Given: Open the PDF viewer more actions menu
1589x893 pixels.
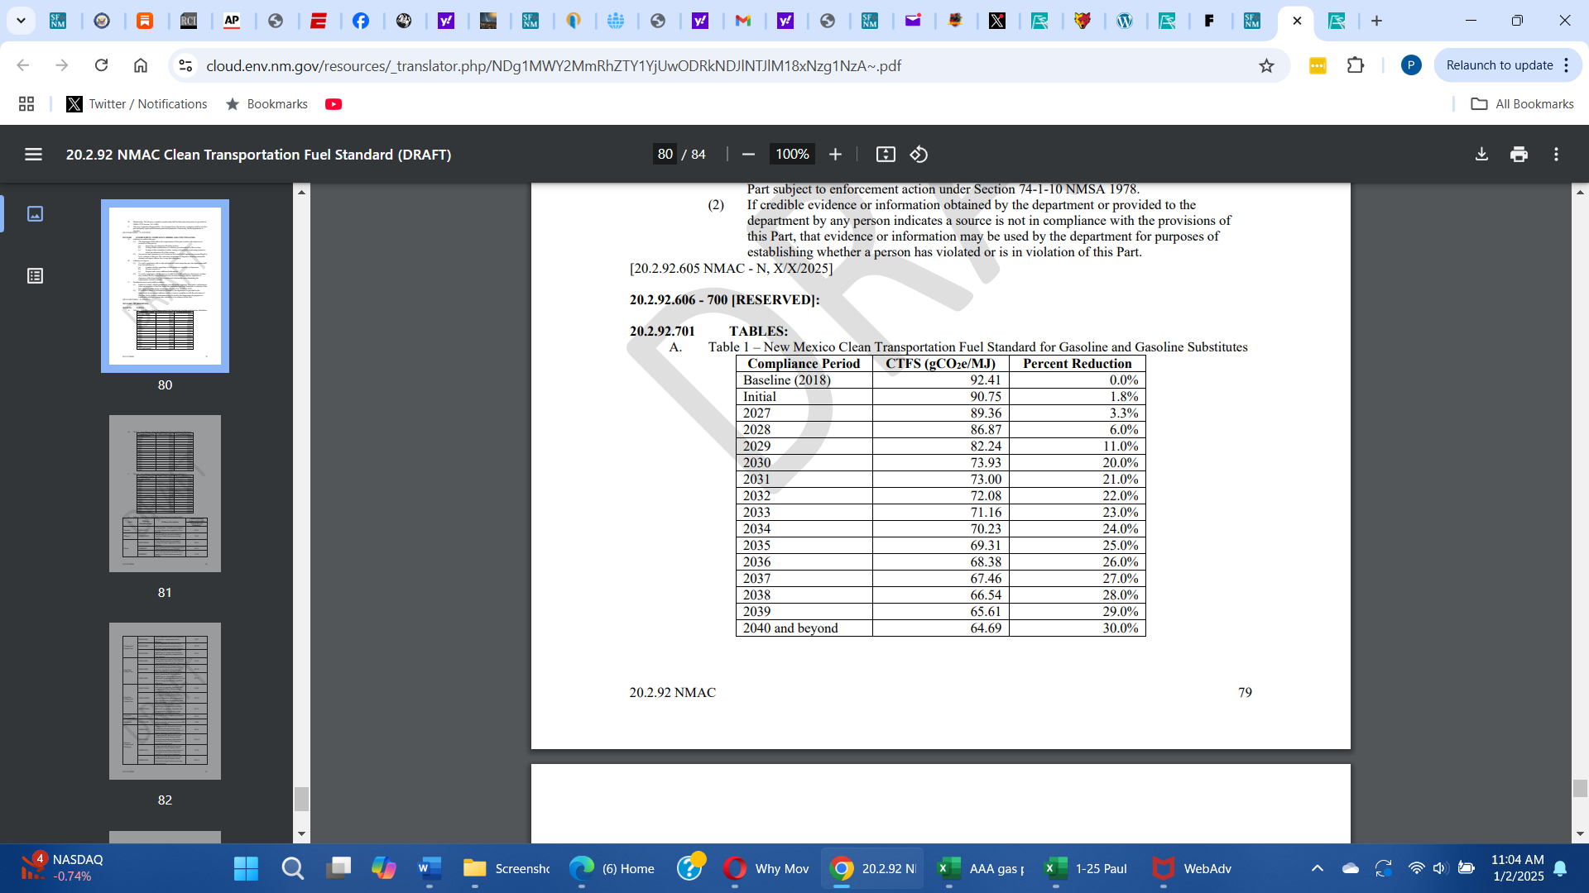Looking at the screenshot, I should tap(1556, 155).
